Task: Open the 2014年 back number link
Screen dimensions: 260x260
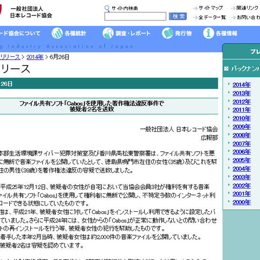Action: coord(242,84)
